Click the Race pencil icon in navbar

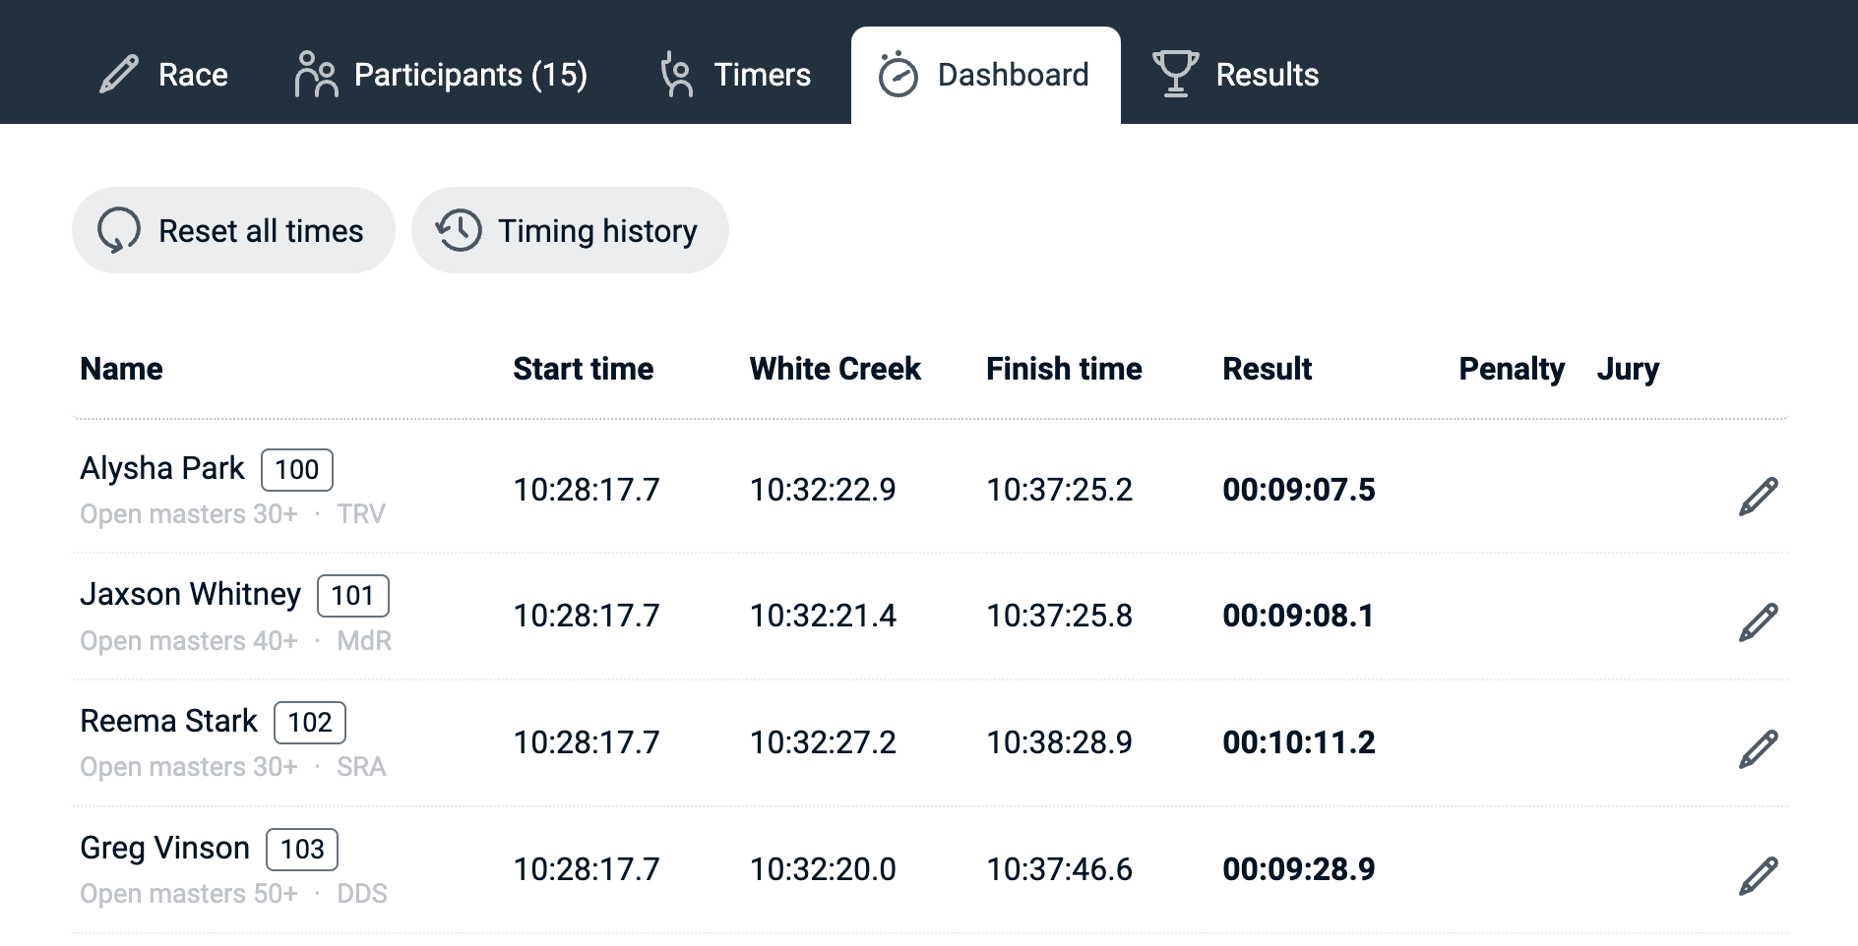(x=119, y=75)
